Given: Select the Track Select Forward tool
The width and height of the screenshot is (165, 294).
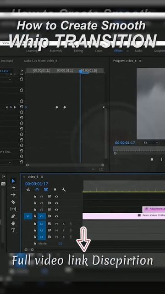Looking at the screenshot, I should (13, 188).
